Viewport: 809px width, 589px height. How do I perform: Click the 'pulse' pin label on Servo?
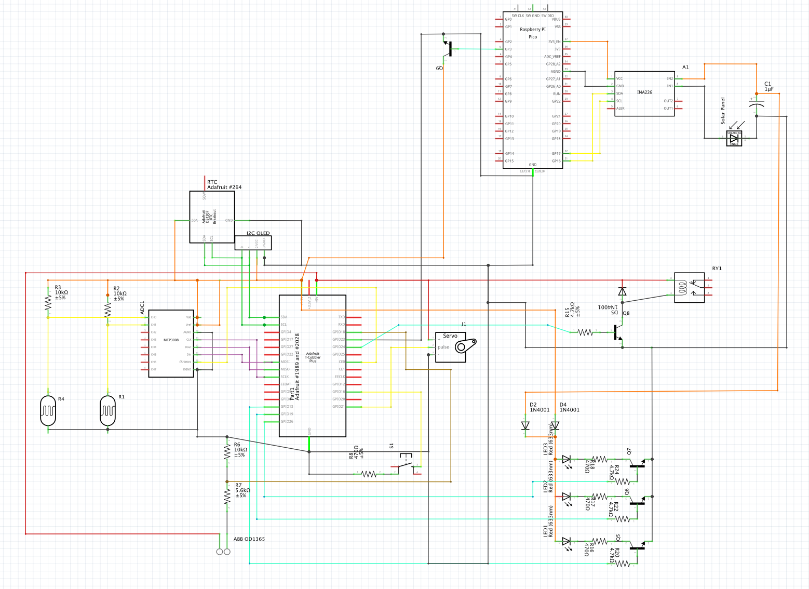(443, 347)
